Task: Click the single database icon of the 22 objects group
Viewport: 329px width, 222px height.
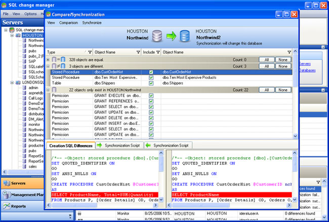Action: point(54,90)
